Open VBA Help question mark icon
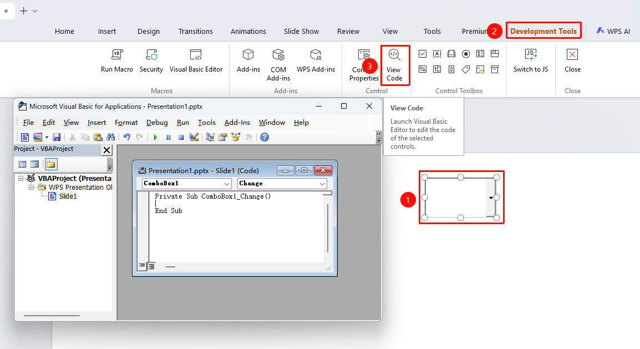This screenshot has width=640, height=349. [265, 137]
